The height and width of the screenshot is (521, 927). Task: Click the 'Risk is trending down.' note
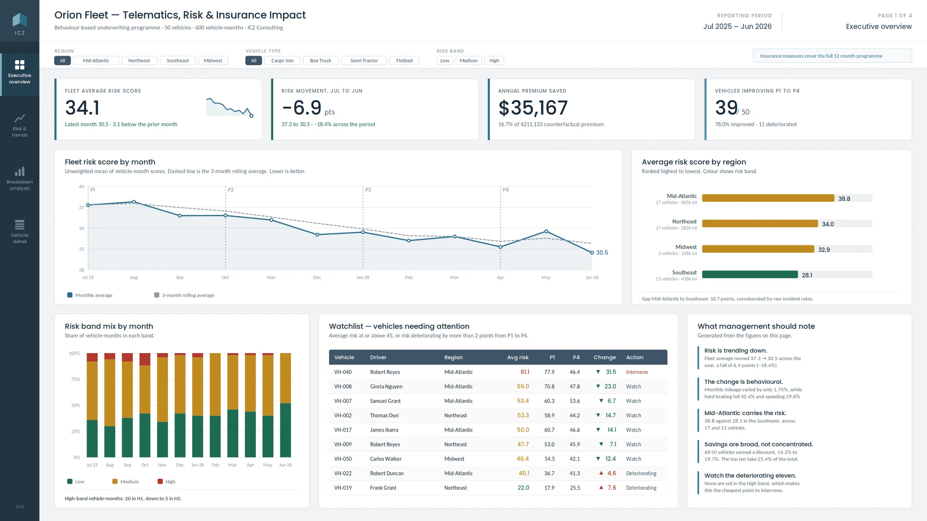coord(735,351)
